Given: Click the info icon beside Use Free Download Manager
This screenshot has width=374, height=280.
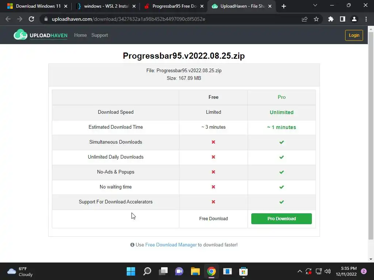Looking at the screenshot, I should tap(132, 245).
